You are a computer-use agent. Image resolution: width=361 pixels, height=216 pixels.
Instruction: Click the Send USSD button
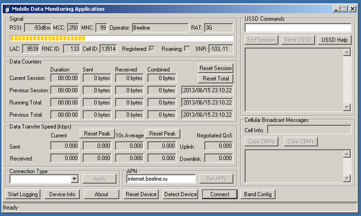(298, 40)
